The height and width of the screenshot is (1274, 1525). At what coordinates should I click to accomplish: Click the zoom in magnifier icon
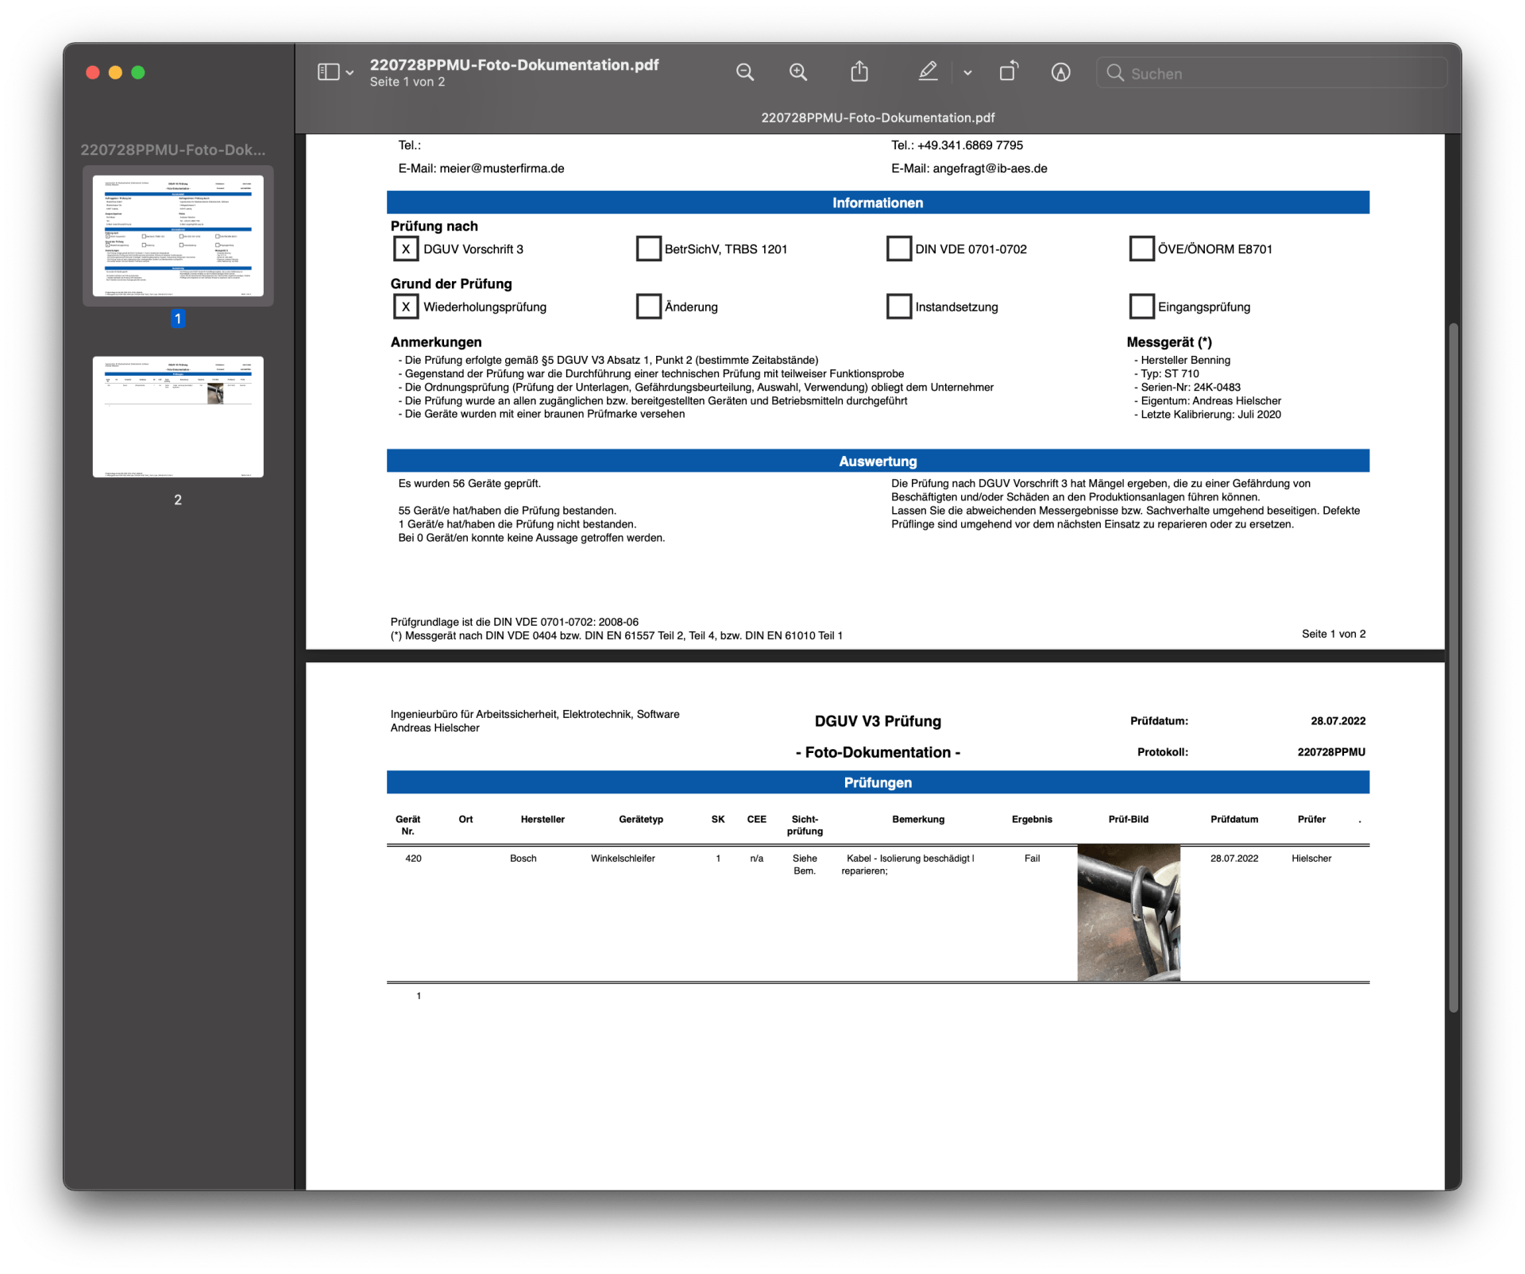point(798,72)
